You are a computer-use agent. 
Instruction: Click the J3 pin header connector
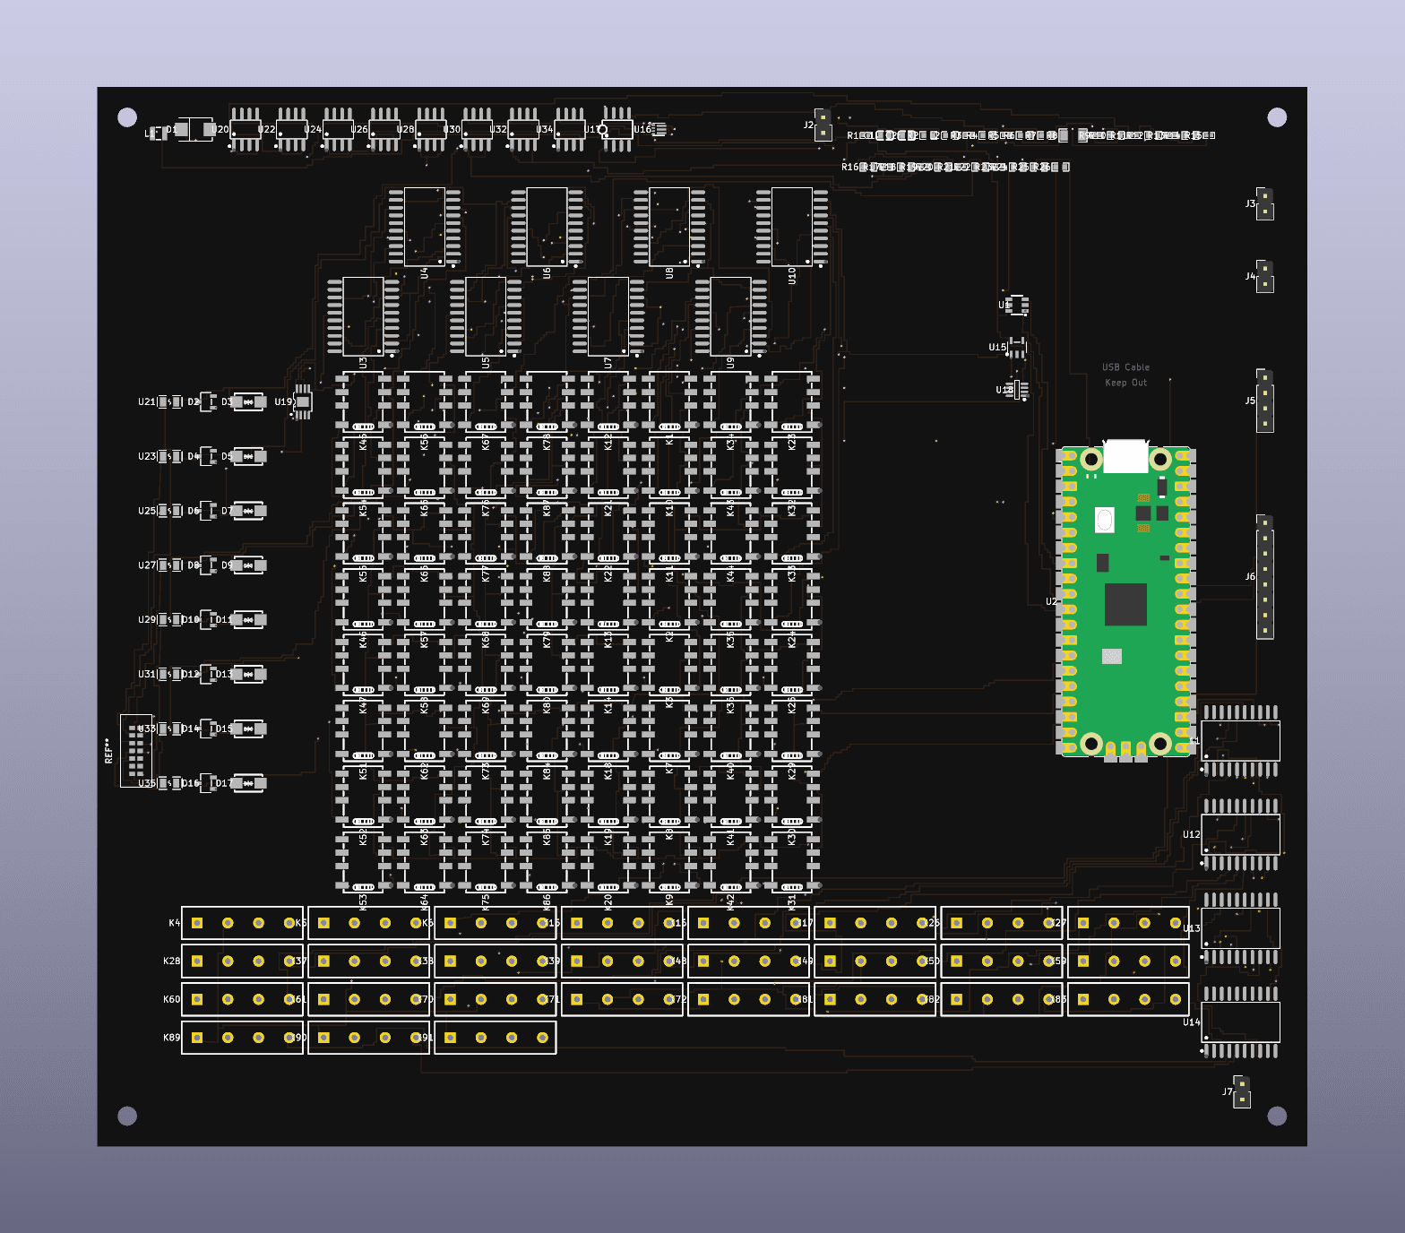click(x=1265, y=203)
